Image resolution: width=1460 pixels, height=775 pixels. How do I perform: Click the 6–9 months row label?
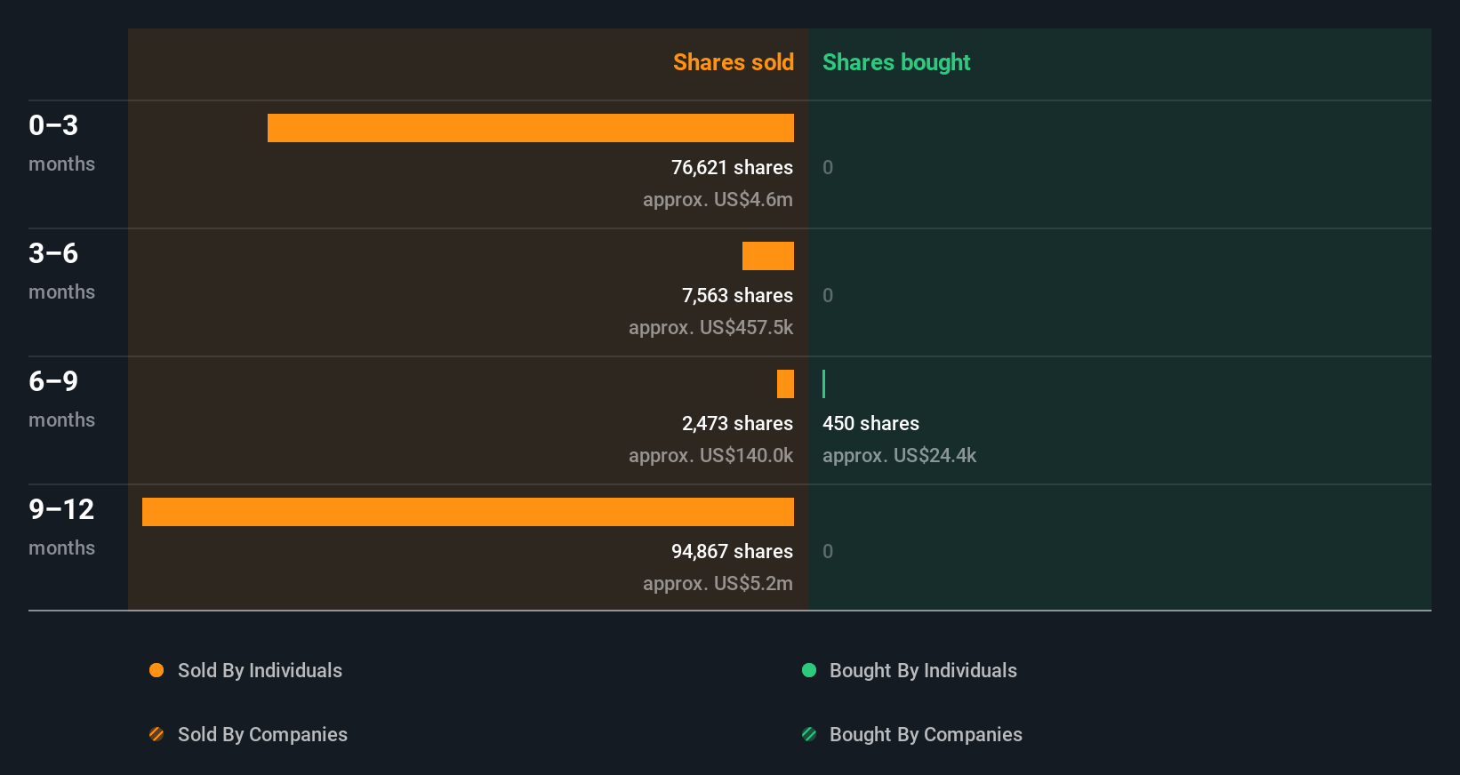coord(61,398)
